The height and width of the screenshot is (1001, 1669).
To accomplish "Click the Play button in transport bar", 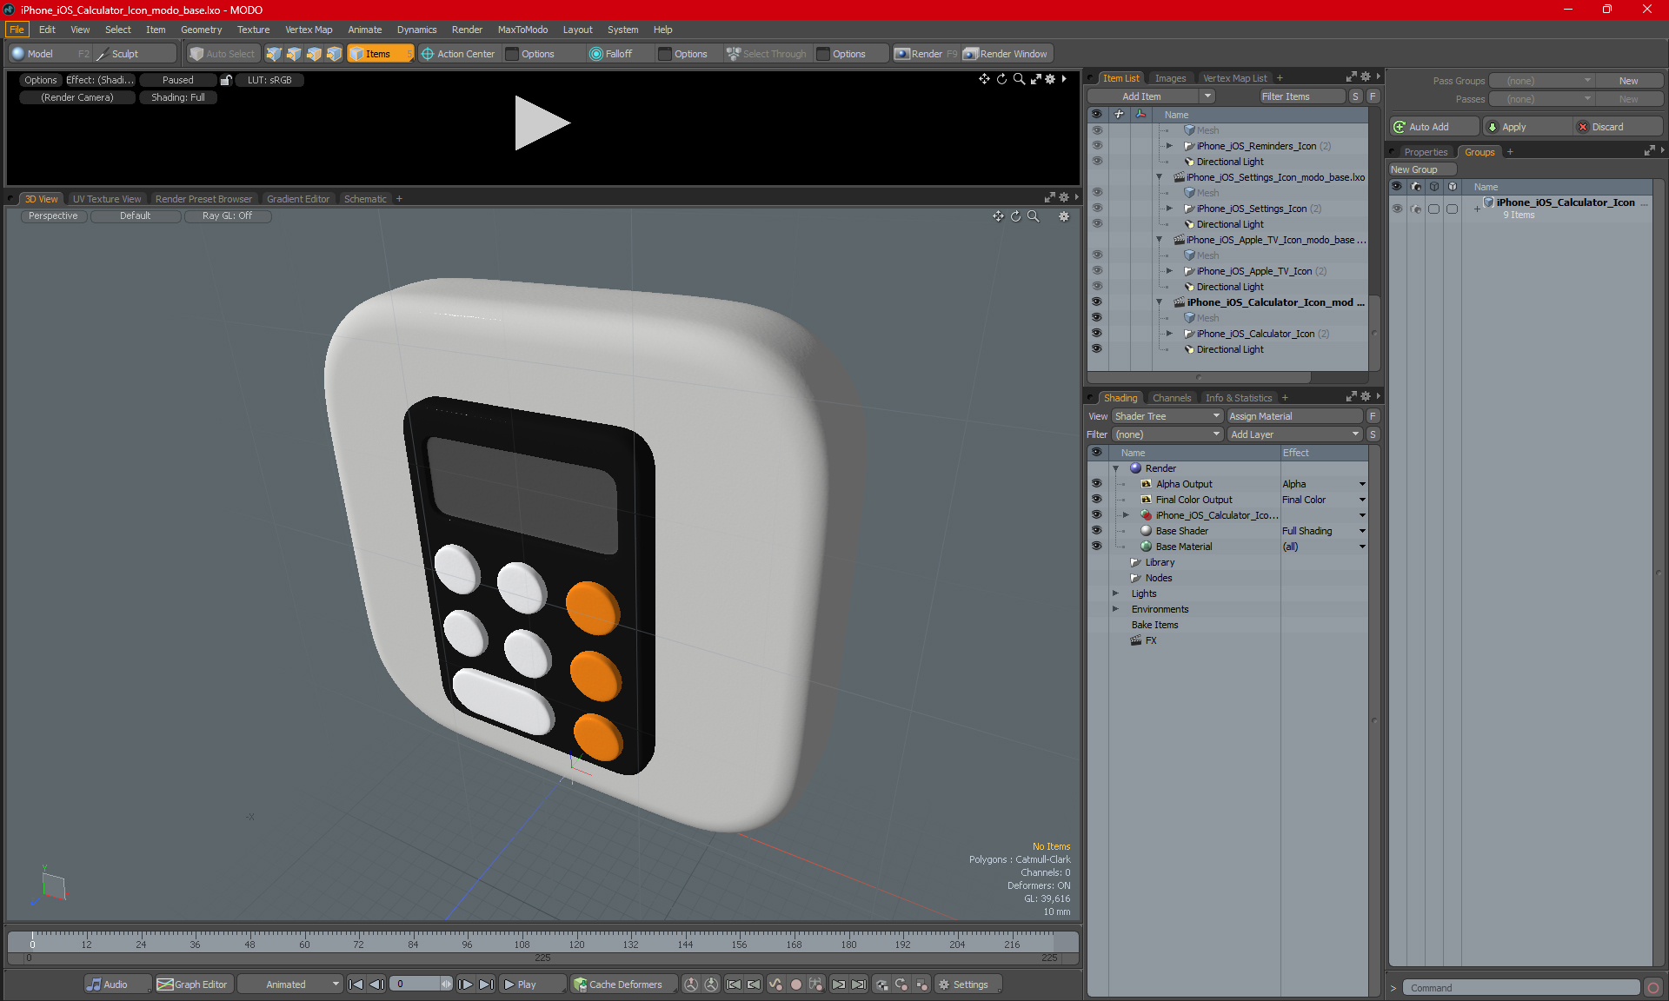I will pos(532,984).
